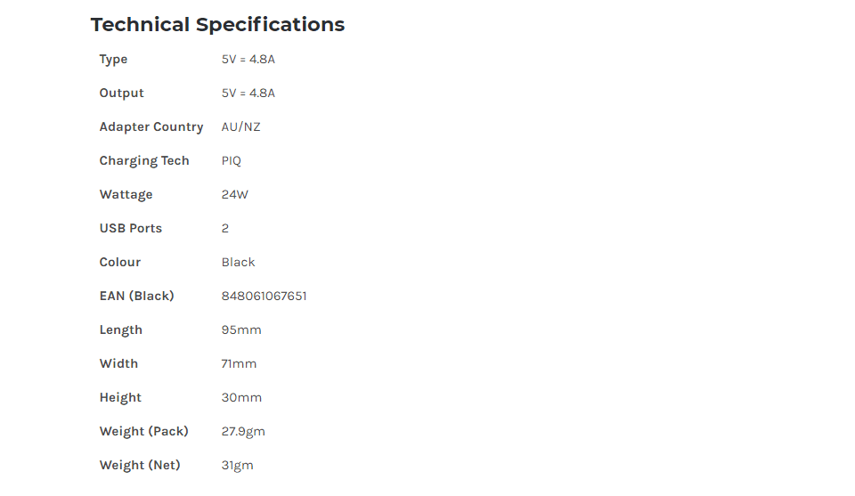Select the Length value 95mm
The width and height of the screenshot is (855, 496).
coord(241,329)
